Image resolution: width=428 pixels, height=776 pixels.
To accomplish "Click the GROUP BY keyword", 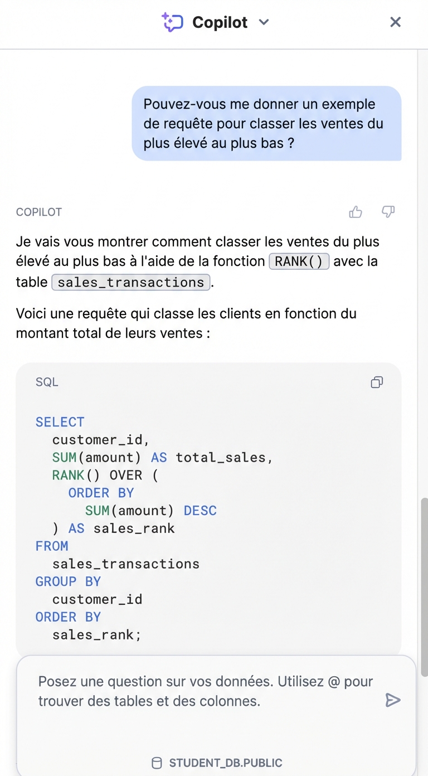I will tap(68, 581).
